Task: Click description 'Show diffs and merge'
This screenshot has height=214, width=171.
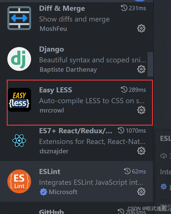Action: point(74,19)
